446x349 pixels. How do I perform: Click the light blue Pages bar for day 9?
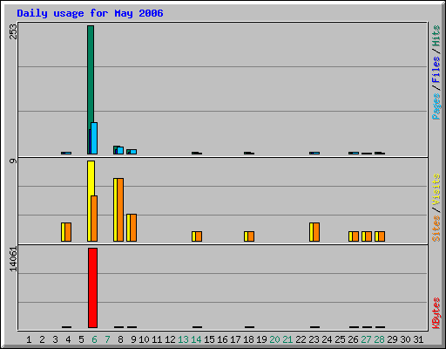pyautogui.click(x=133, y=152)
